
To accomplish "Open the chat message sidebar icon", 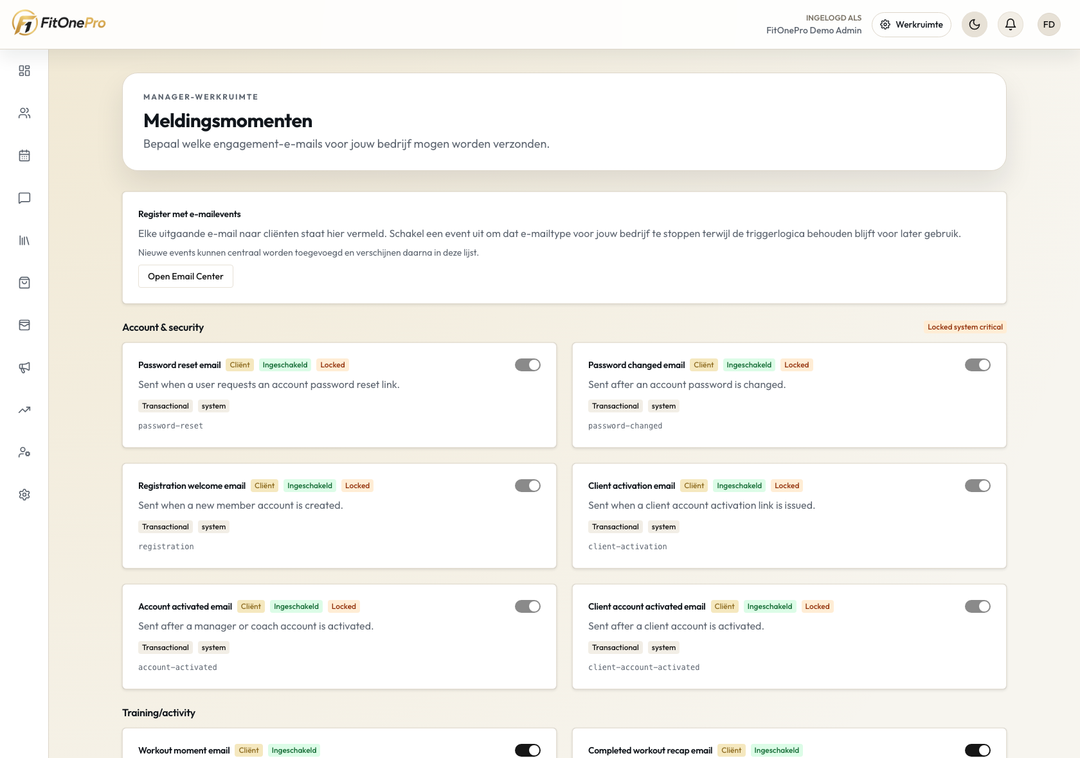I will click(24, 198).
